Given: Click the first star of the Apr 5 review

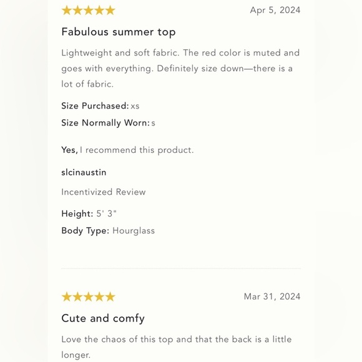Looking at the screenshot, I should pos(67,11).
